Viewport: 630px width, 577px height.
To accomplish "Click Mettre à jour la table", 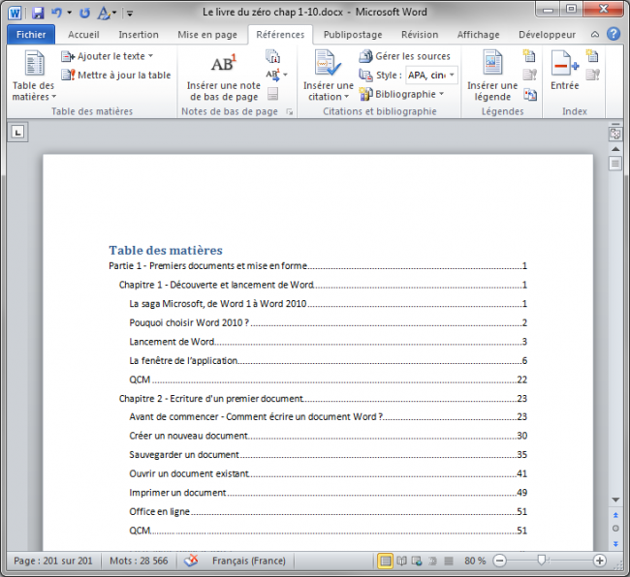I will coord(116,75).
